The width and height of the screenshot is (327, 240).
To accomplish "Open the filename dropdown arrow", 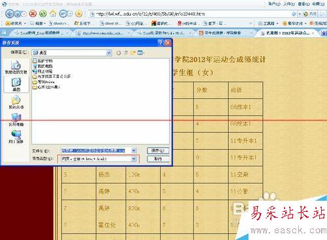I will [x=134, y=150].
